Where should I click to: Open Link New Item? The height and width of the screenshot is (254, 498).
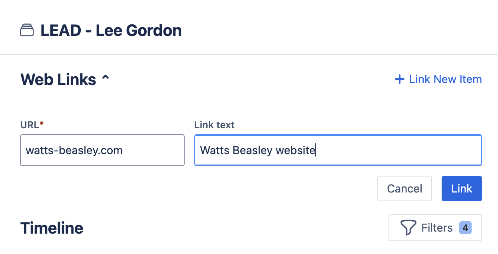point(445,79)
